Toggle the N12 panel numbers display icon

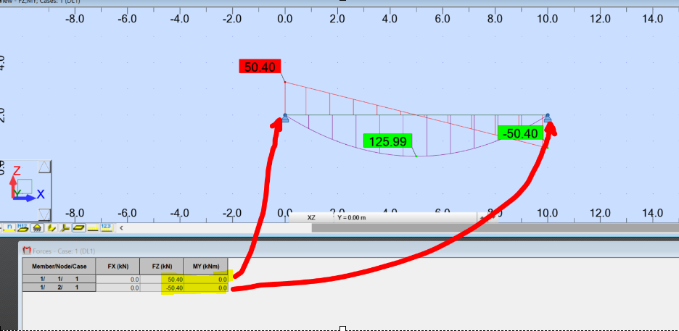tap(23, 227)
